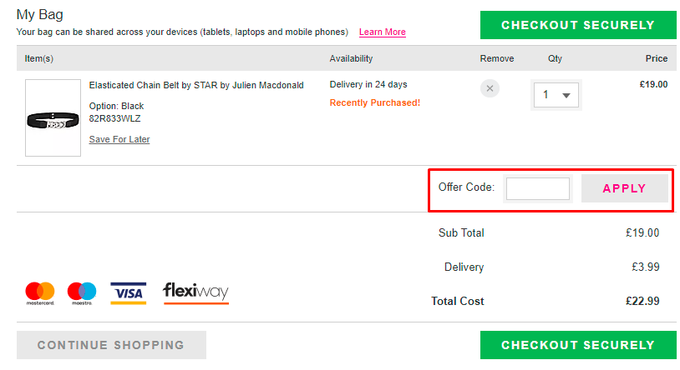Click the top Checkout Securely button
680x370 pixels.
click(x=578, y=25)
